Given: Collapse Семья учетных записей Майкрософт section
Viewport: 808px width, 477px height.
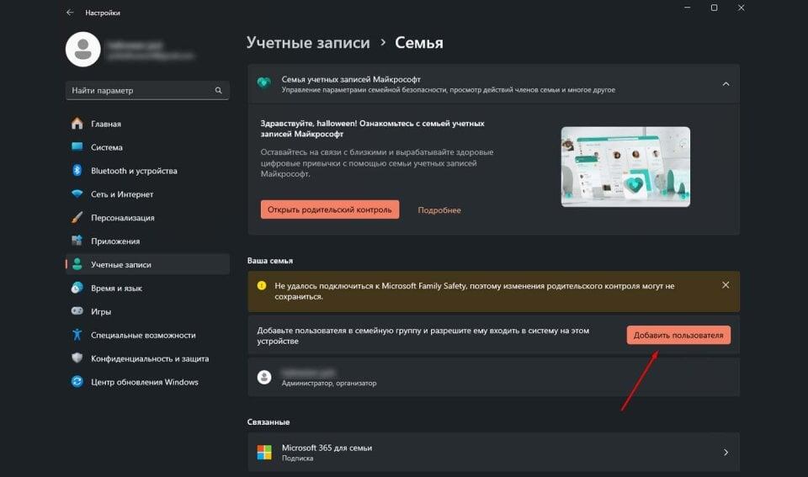Looking at the screenshot, I should [x=726, y=84].
